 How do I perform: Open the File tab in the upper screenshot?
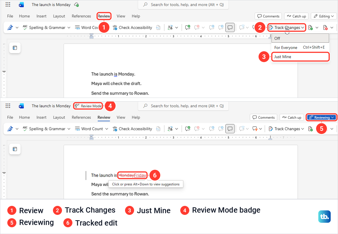pyautogui.click(x=10, y=16)
